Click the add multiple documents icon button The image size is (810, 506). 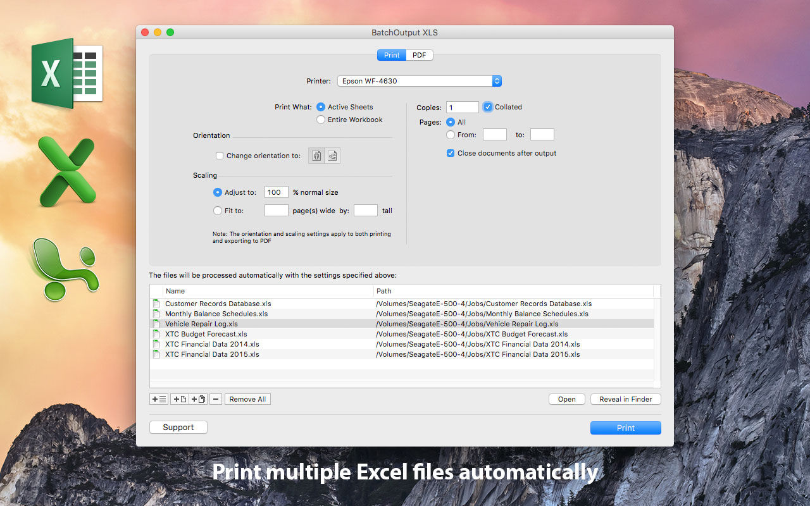[x=198, y=399]
